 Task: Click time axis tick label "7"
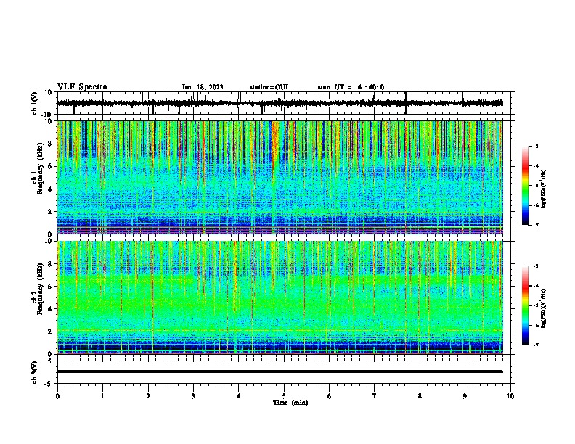point(375,396)
